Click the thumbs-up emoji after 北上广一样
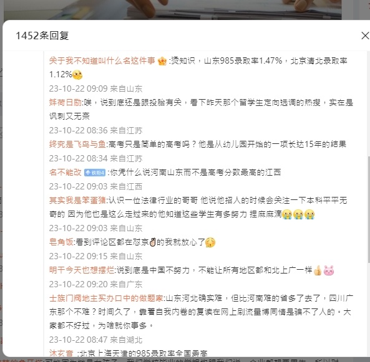The height and width of the screenshot is (362, 370). tap(318, 270)
